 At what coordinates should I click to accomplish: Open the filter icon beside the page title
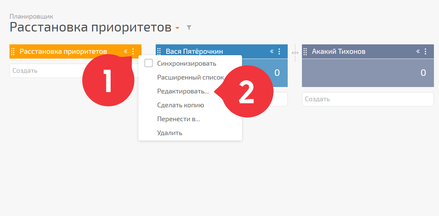coord(189,27)
